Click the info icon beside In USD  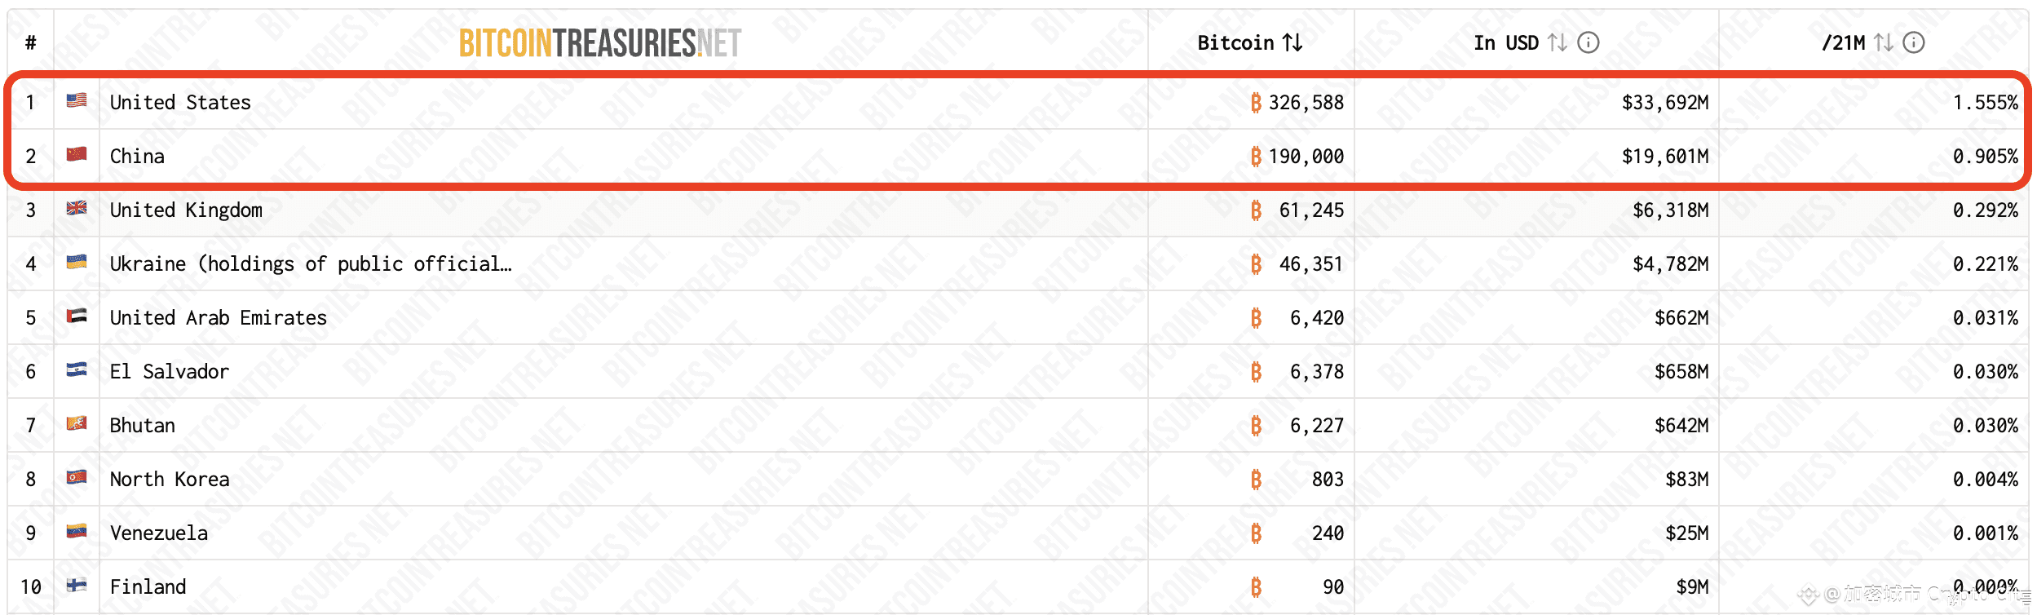(1588, 42)
